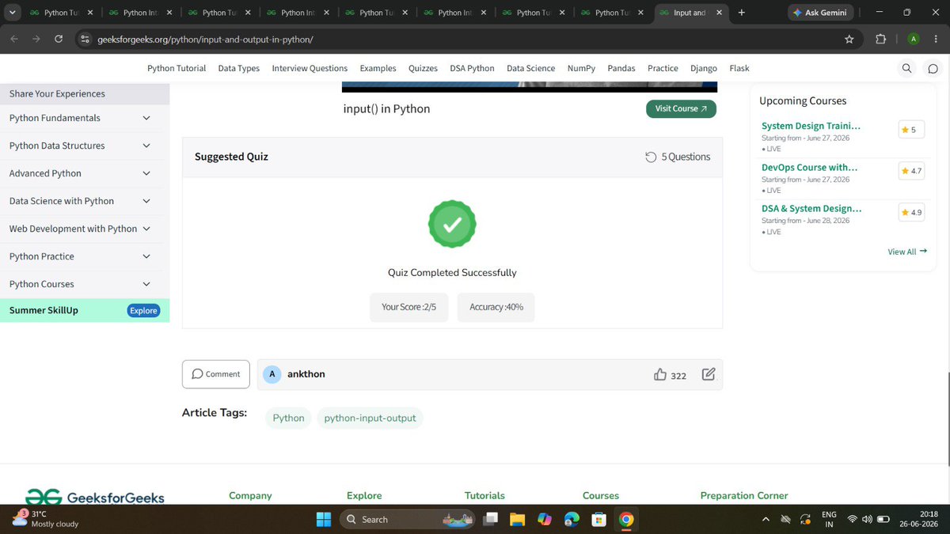
Task: Open the Python article tag
Action: click(x=289, y=418)
